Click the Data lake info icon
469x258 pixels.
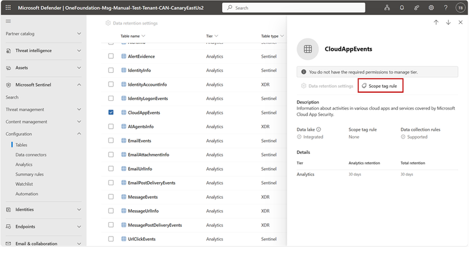pos(319,129)
